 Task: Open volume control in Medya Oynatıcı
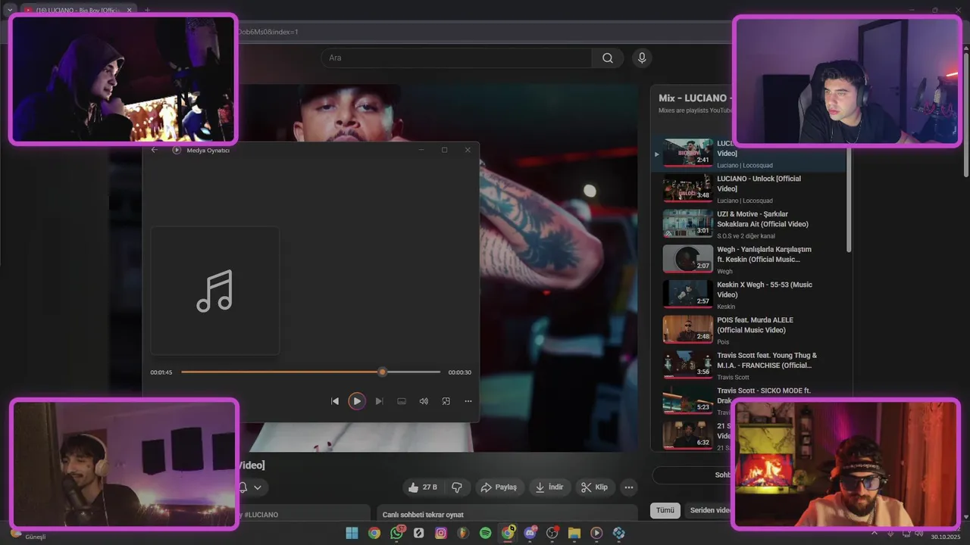tap(424, 401)
